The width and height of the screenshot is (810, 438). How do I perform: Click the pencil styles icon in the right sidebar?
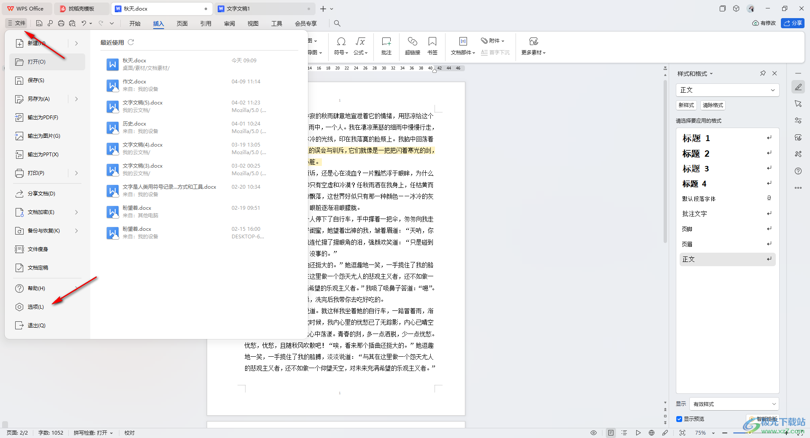(798, 87)
